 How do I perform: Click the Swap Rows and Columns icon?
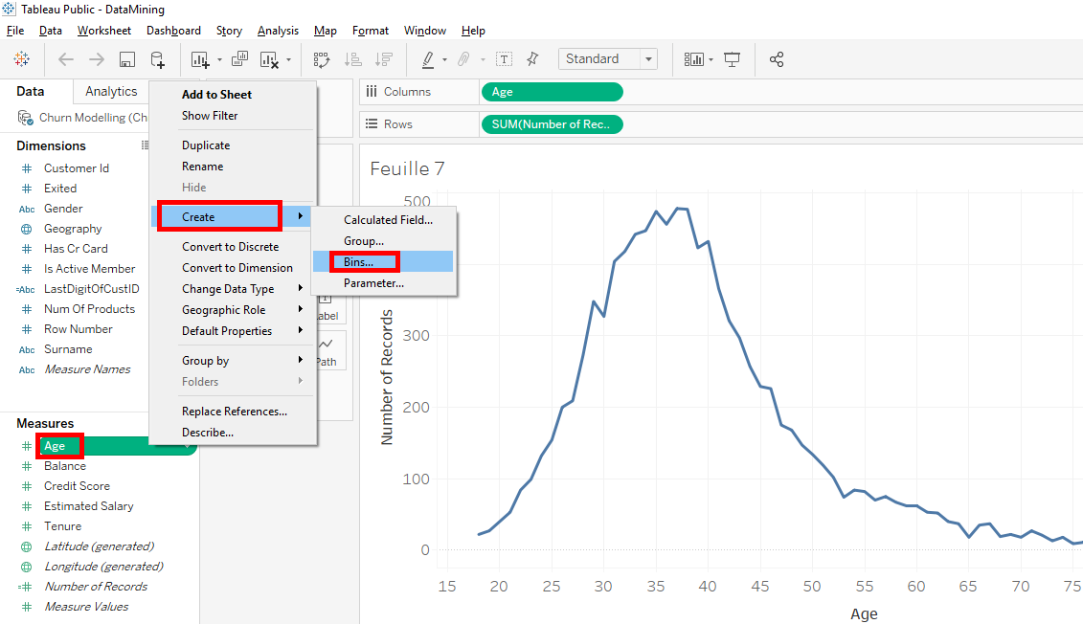(x=322, y=58)
